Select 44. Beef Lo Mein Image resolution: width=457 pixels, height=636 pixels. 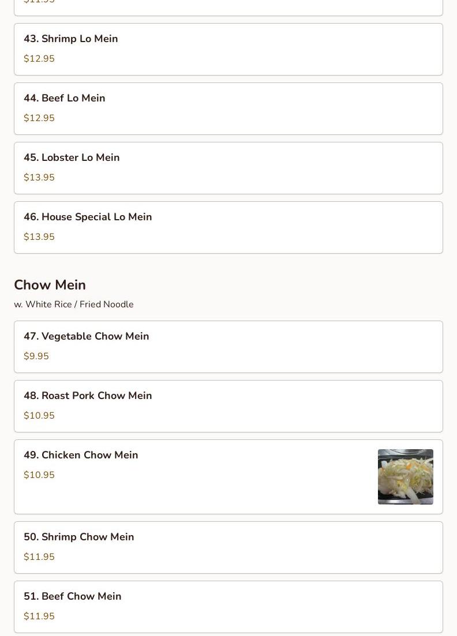228,109
